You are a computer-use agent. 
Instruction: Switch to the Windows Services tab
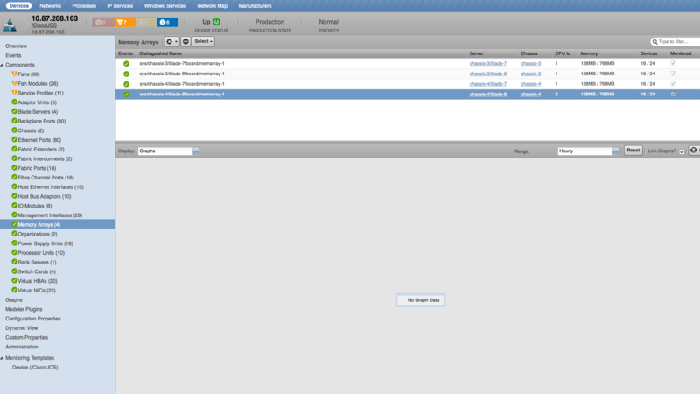pos(165,6)
